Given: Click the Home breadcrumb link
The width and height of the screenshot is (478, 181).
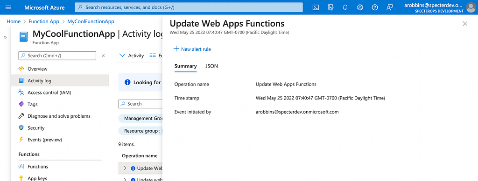Looking at the screenshot, I should tap(14, 21).
